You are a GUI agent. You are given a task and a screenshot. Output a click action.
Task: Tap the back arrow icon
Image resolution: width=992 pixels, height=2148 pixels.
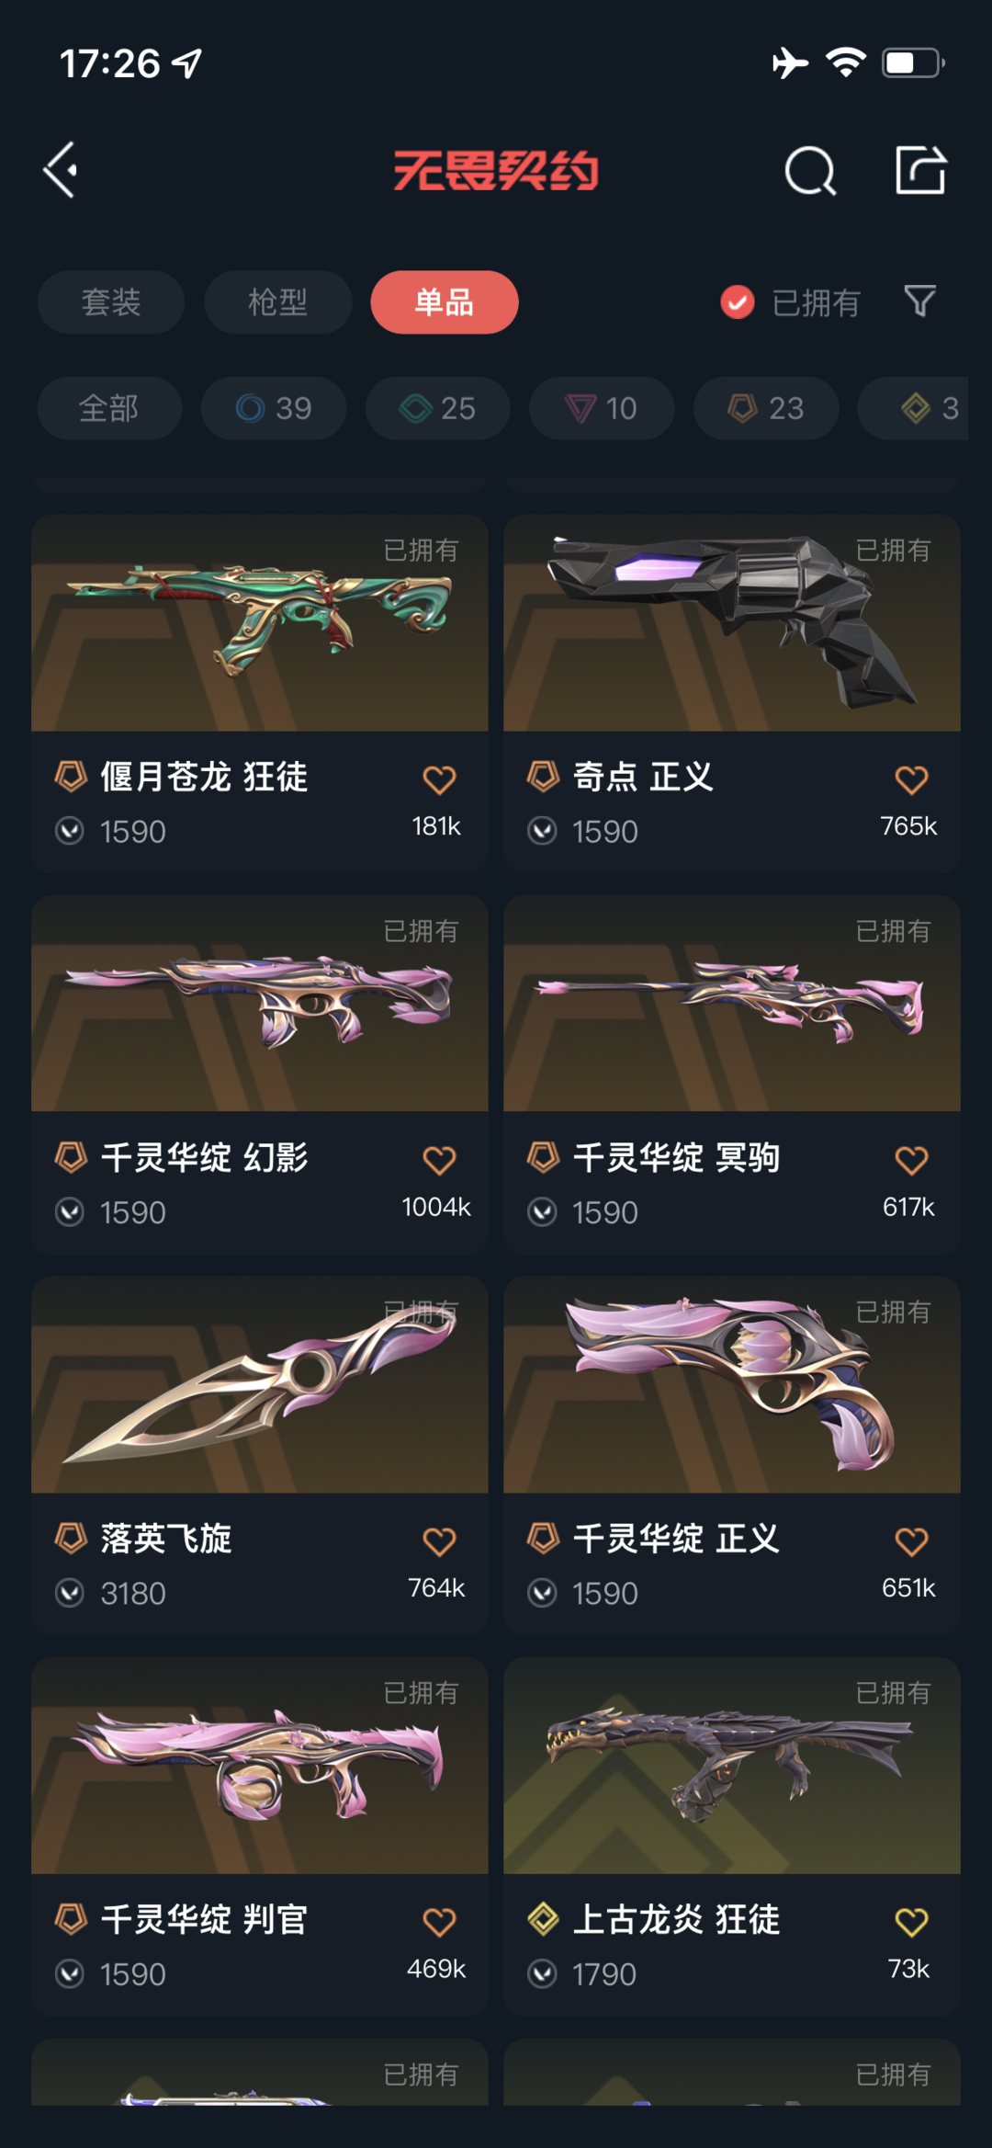click(x=61, y=170)
